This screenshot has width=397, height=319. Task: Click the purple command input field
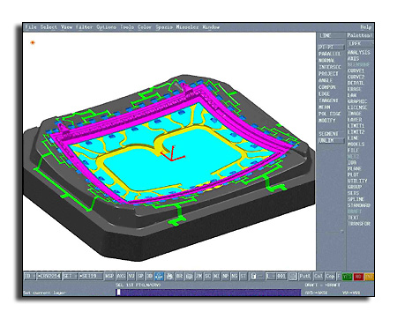pyautogui.click(x=209, y=293)
